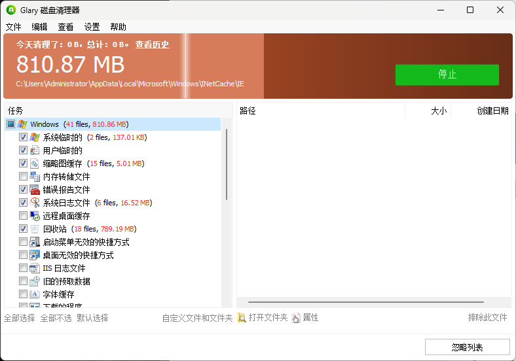Click the 回收站 recycle bin icon
Screen dimensions: 516x361
(35, 229)
